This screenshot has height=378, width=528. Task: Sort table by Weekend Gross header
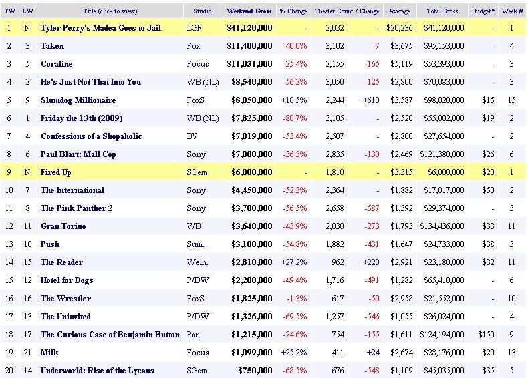(x=249, y=11)
